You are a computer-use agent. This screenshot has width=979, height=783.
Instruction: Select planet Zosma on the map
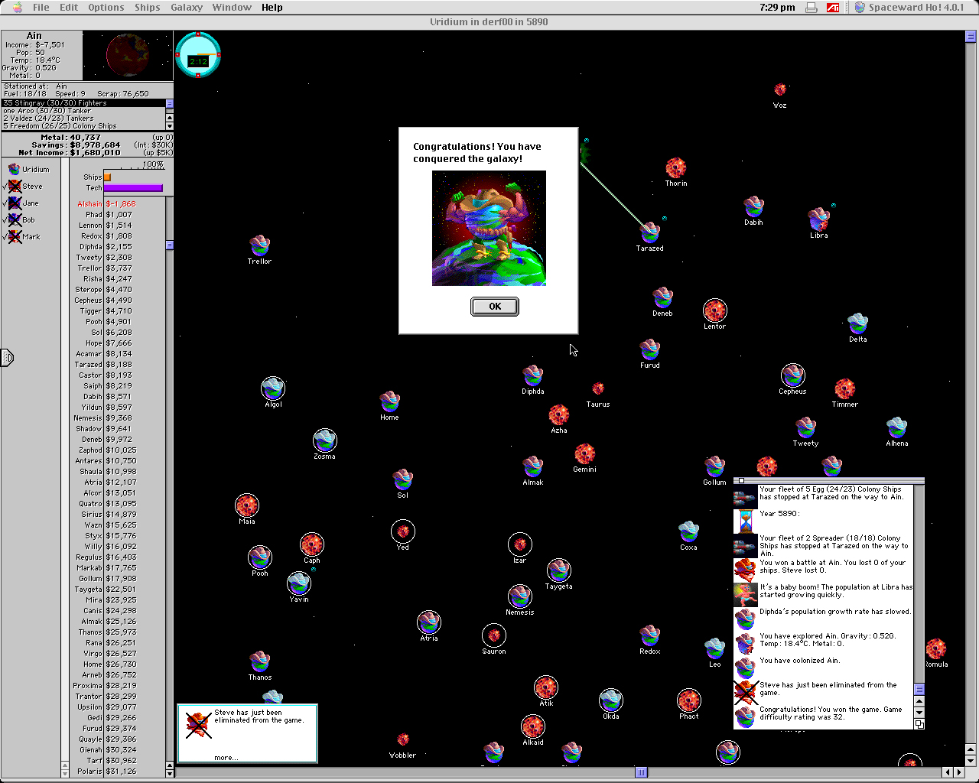[325, 440]
